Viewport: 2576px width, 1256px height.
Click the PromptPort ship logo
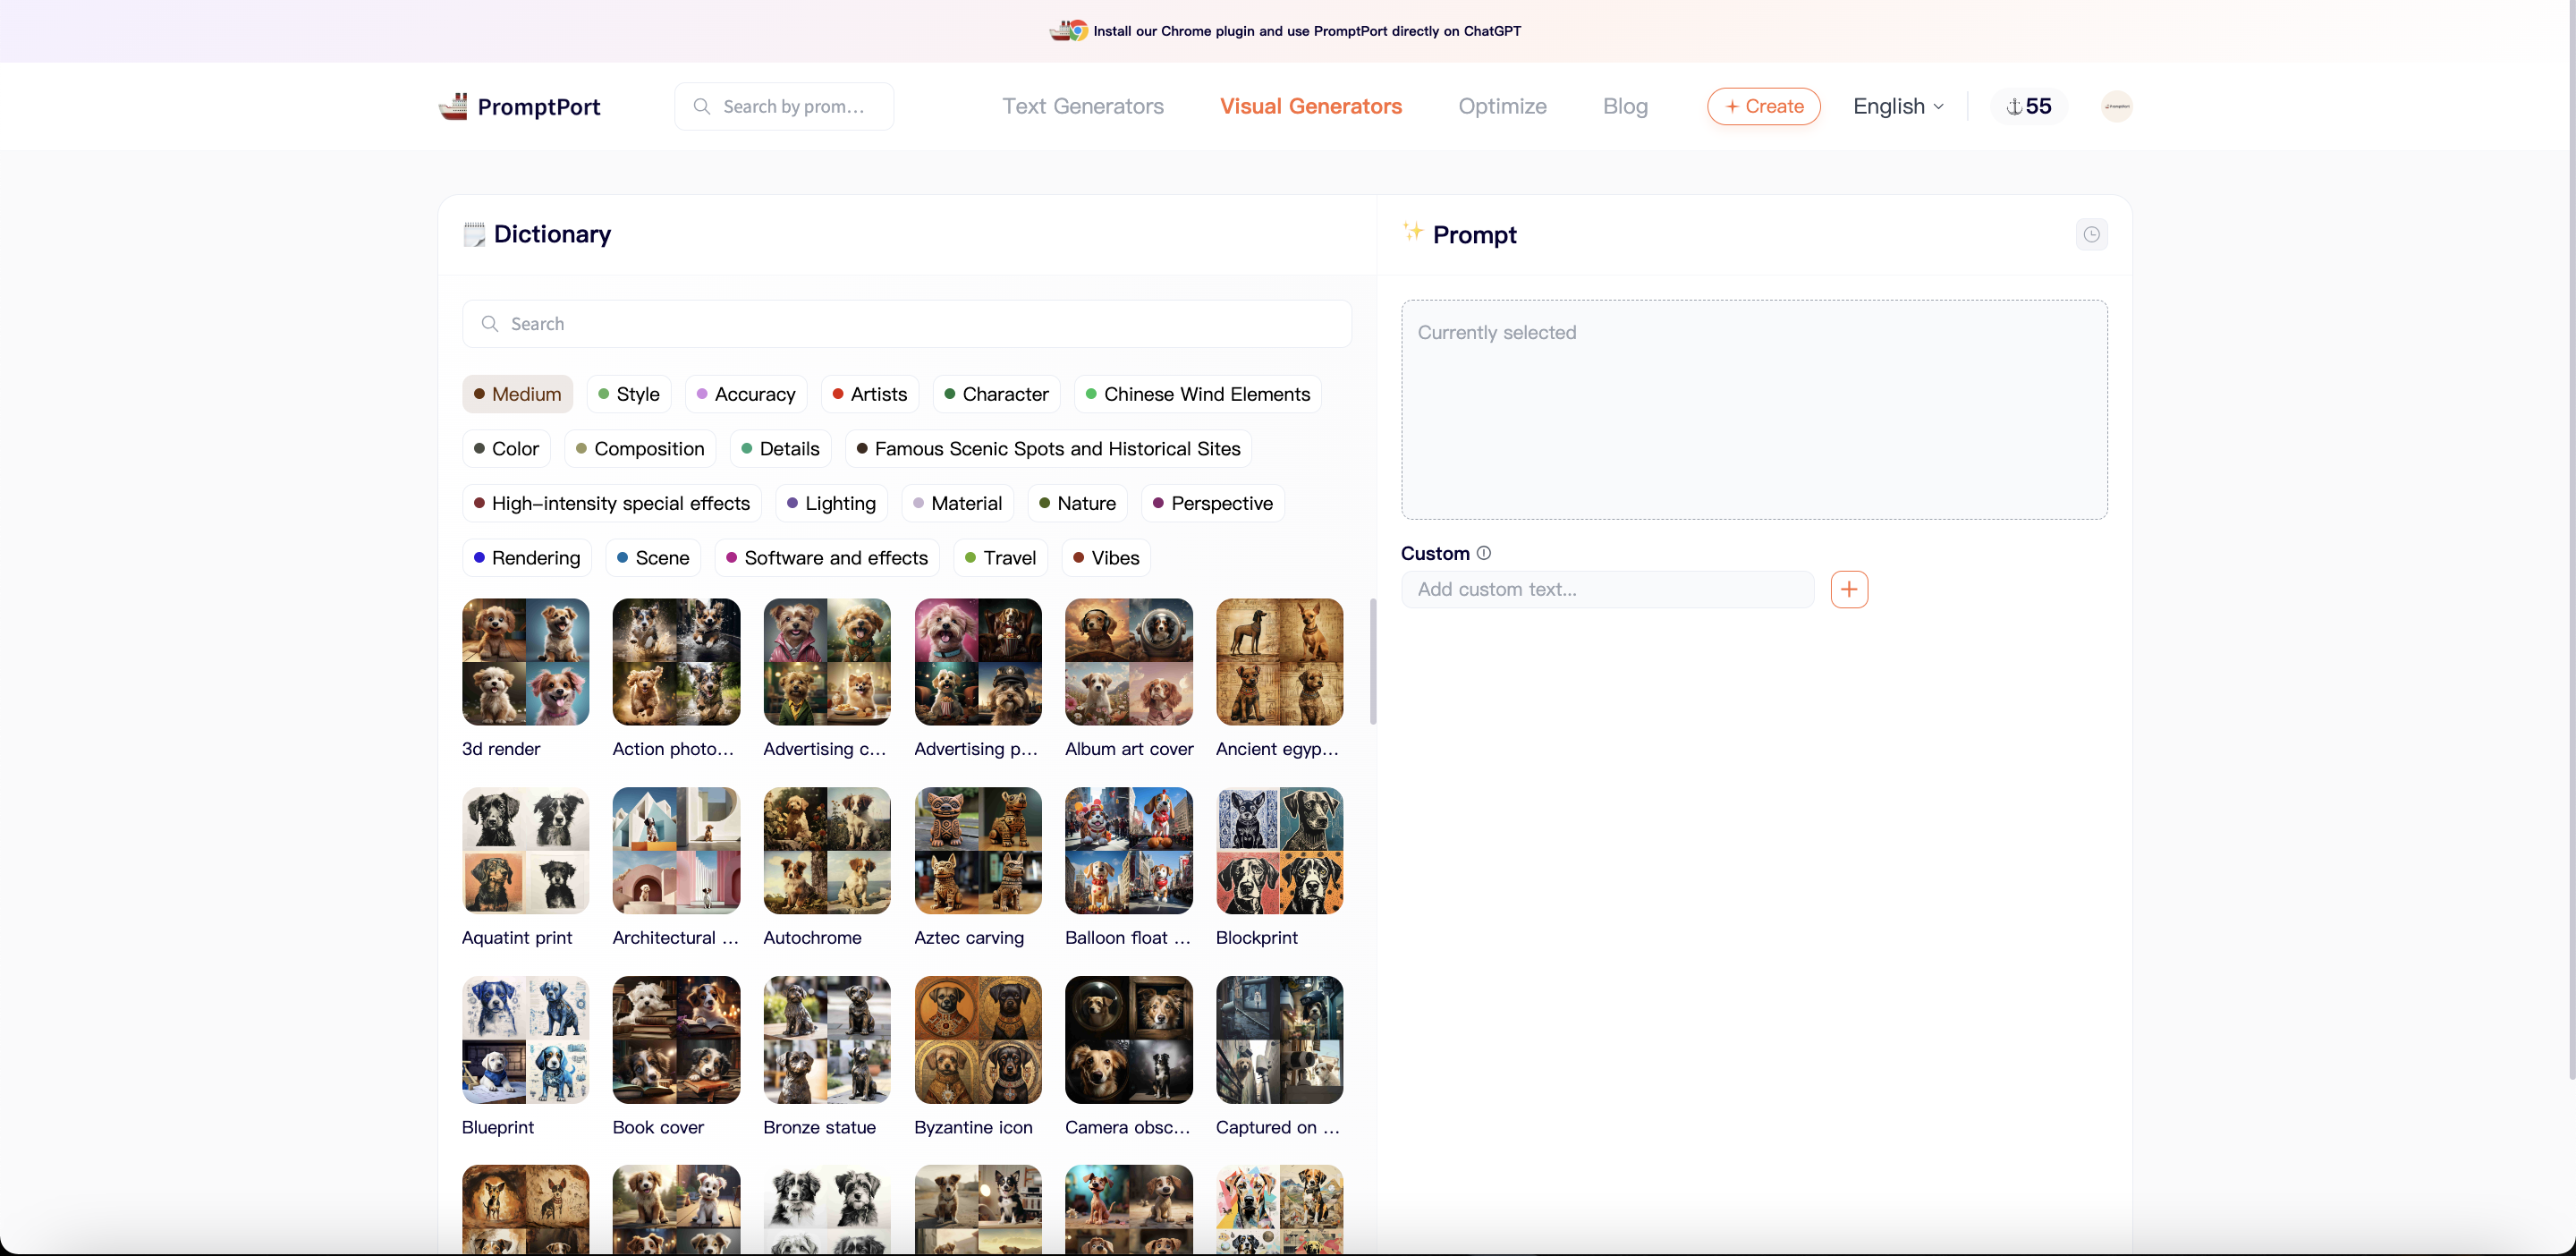(453, 106)
